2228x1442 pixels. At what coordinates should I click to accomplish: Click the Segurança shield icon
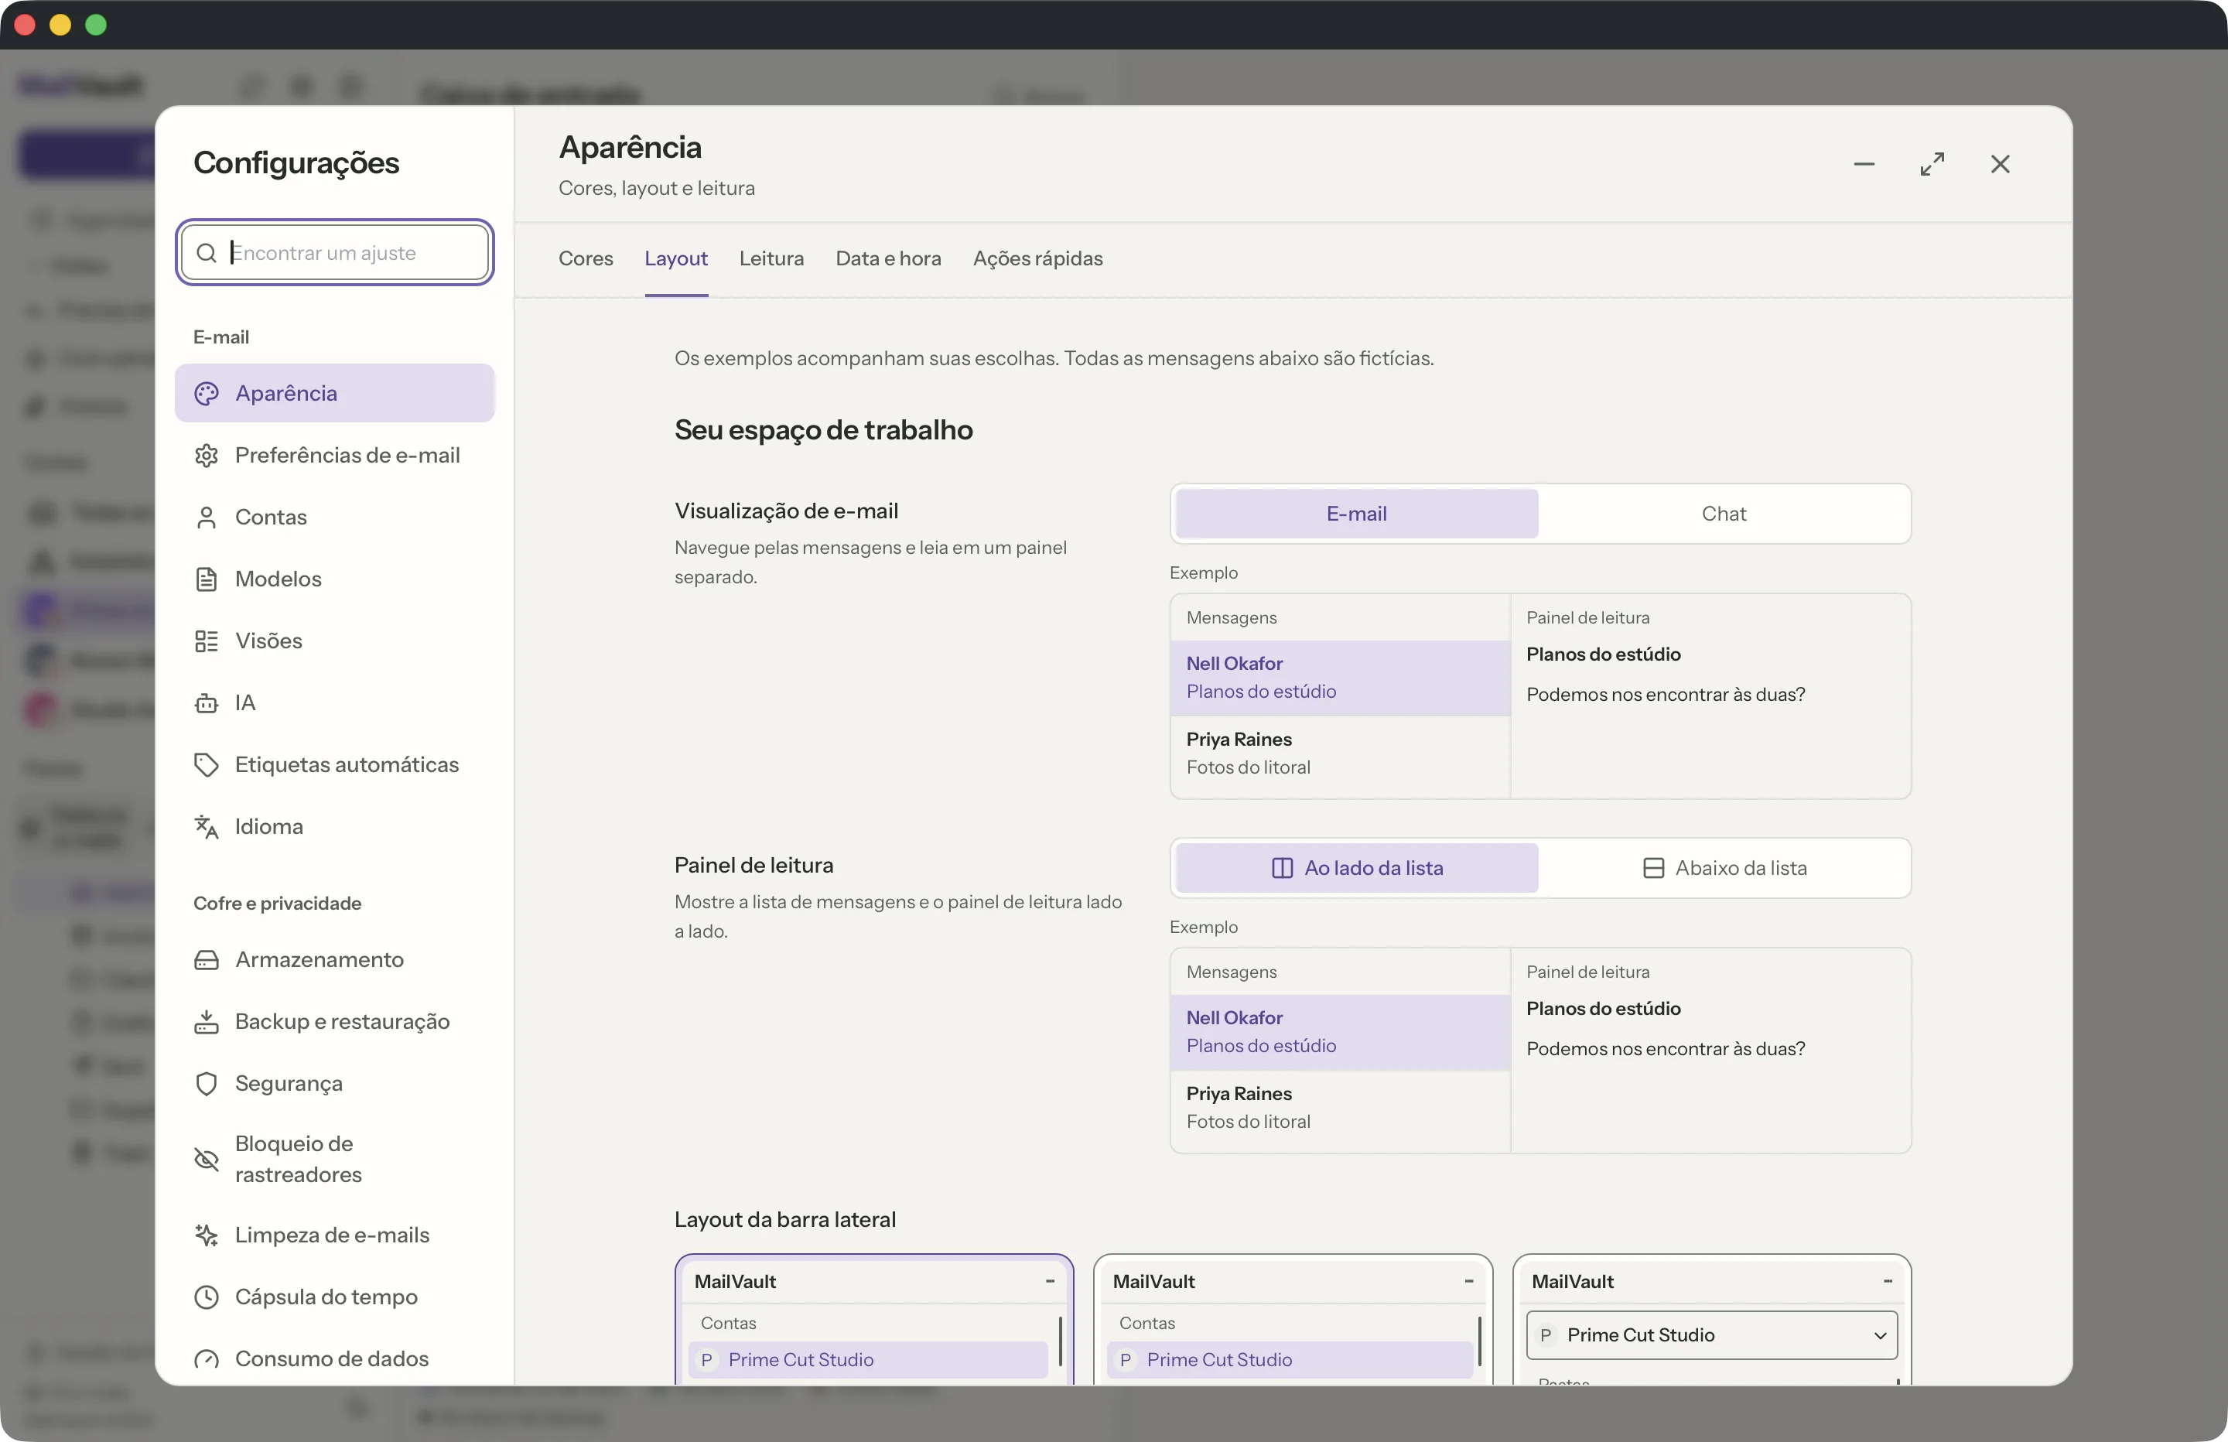pos(206,1083)
